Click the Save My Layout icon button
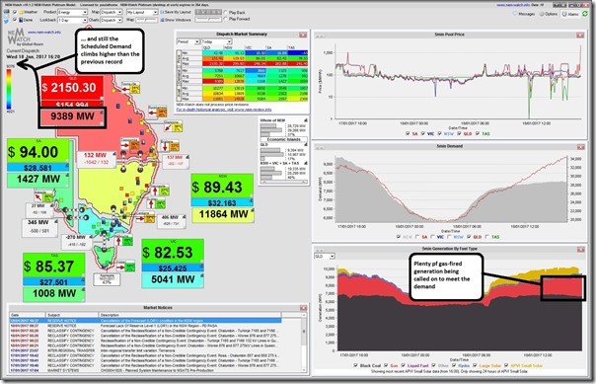This screenshot has height=384, width=596. coord(176,12)
